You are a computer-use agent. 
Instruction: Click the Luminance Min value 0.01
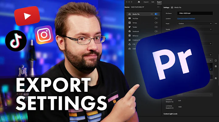pos(180,101)
